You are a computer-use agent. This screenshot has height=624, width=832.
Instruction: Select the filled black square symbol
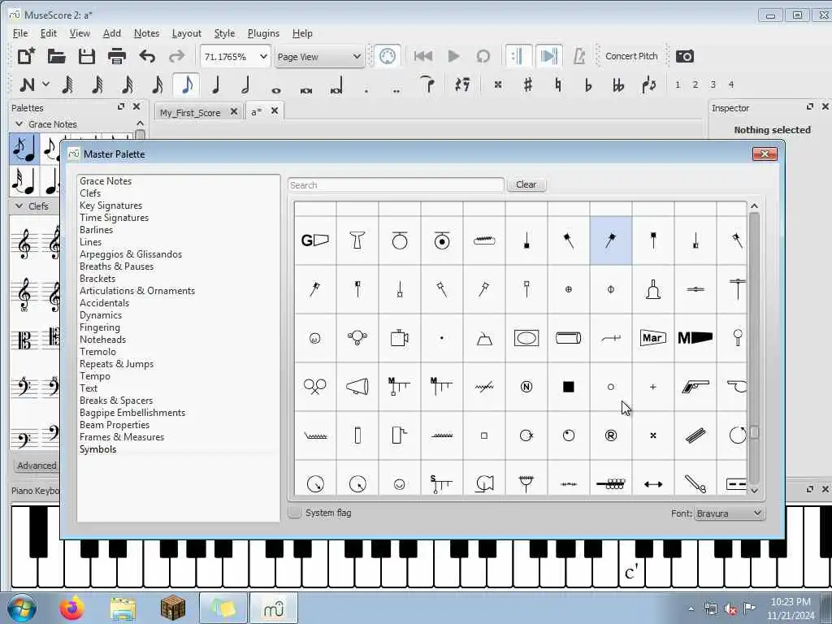click(x=568, y=387)
